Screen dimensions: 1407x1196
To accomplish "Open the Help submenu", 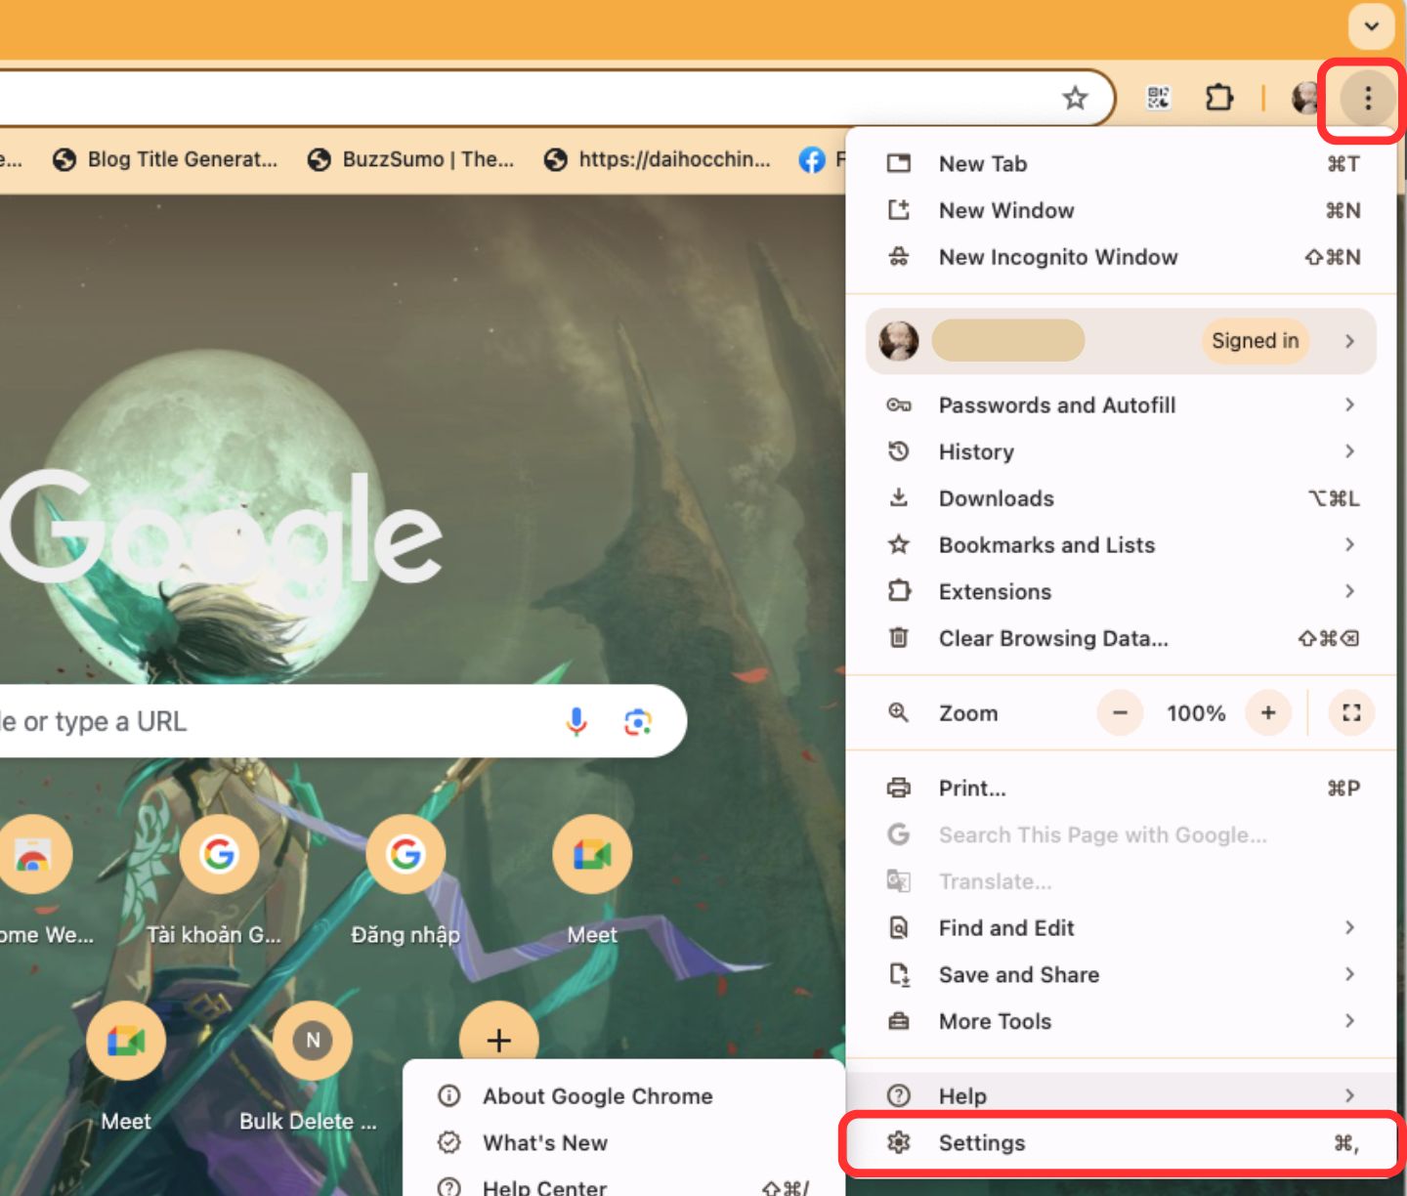I will [x=1122, y=1096].
